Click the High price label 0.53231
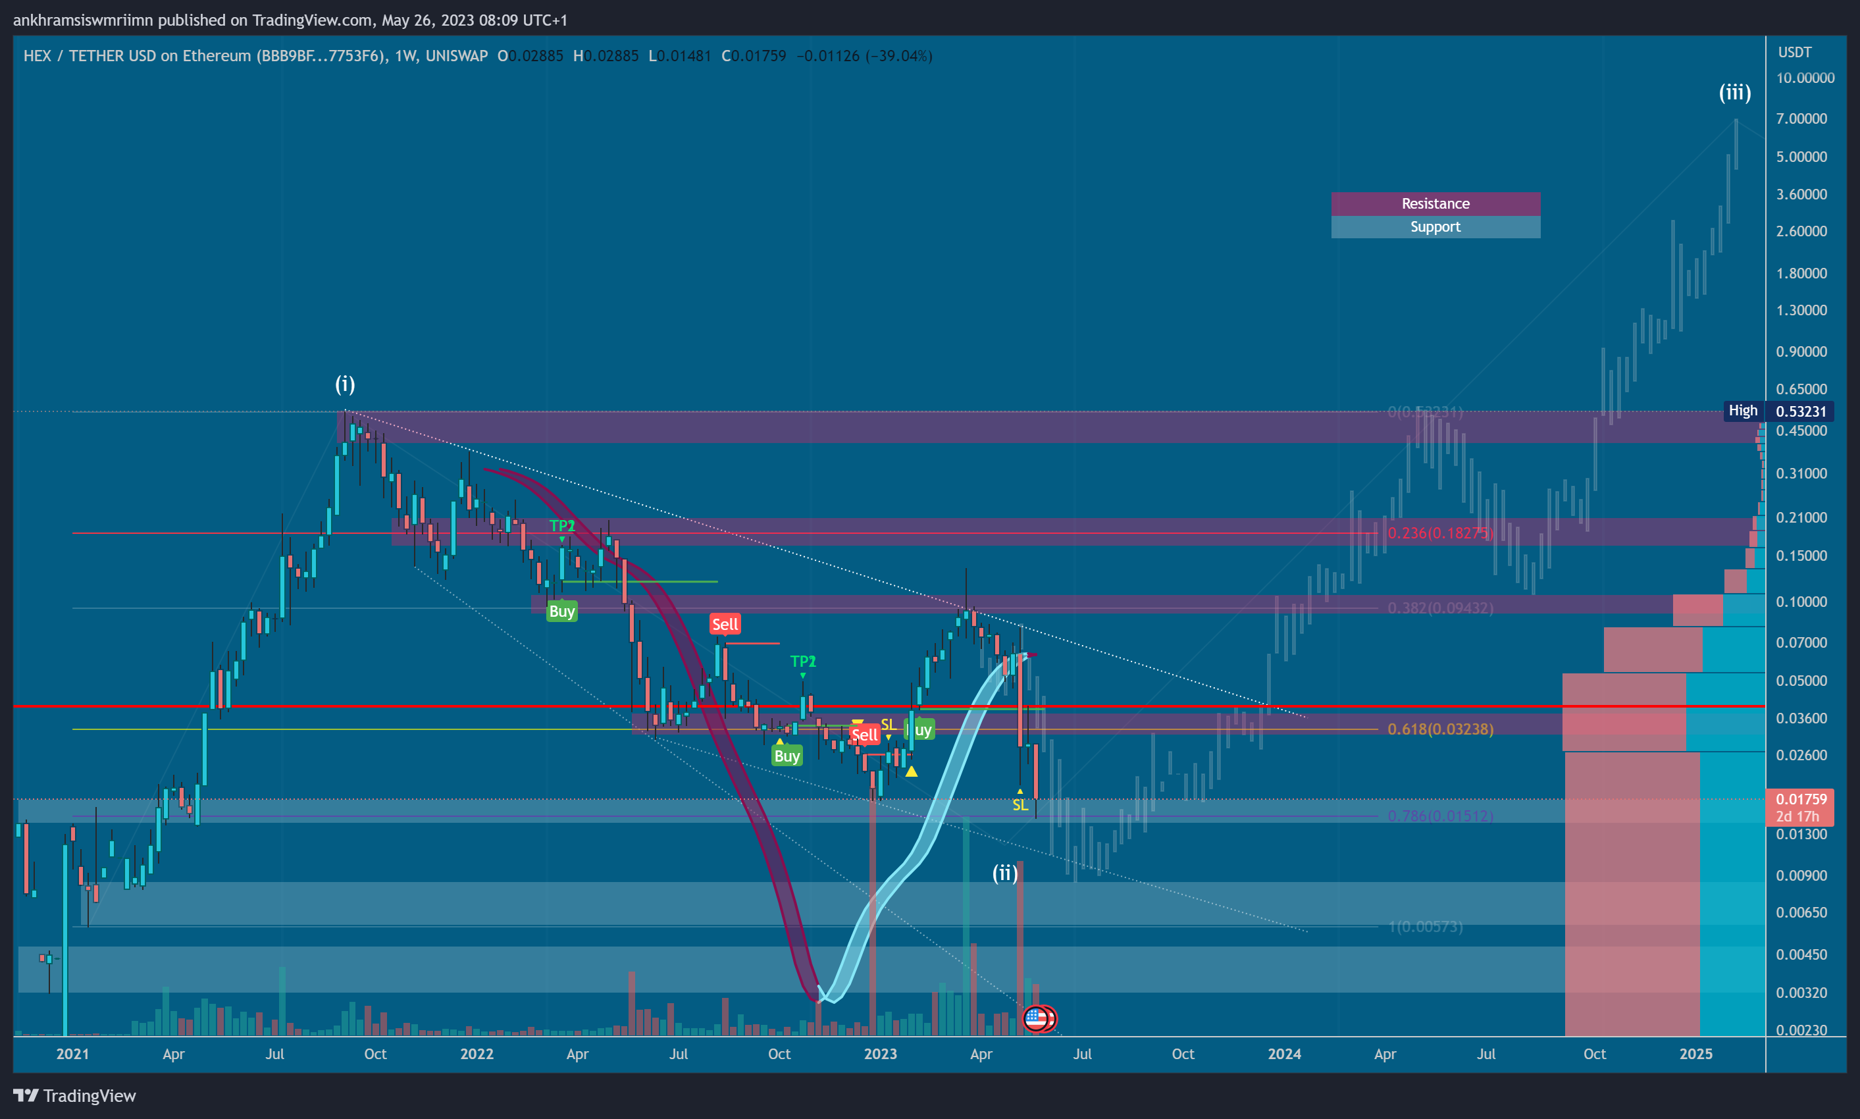The image size is (1860, 1119). pyautogui.click(x=1778, y=411)
